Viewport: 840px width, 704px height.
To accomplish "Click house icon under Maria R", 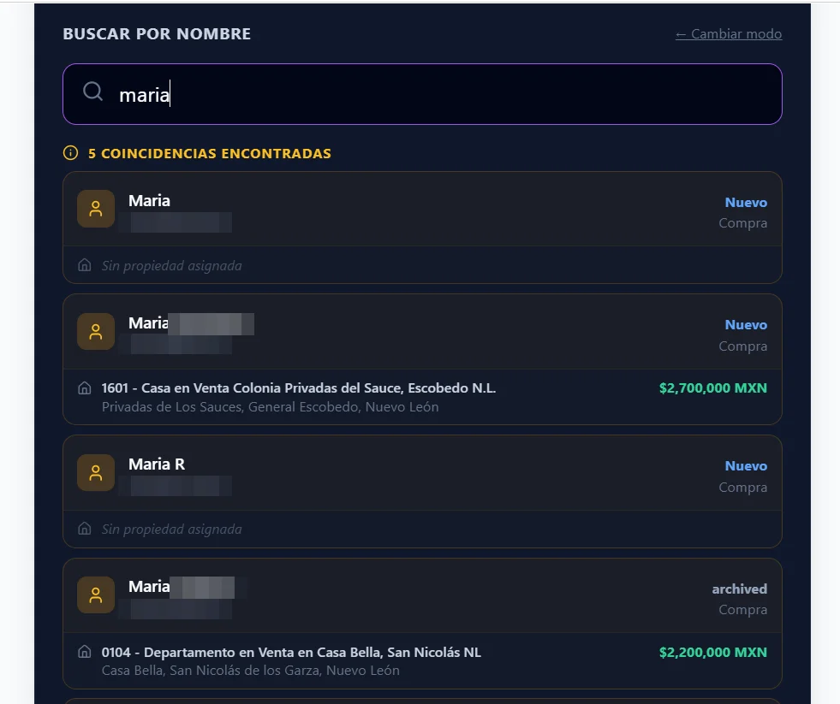I will [x=85, y=529].
